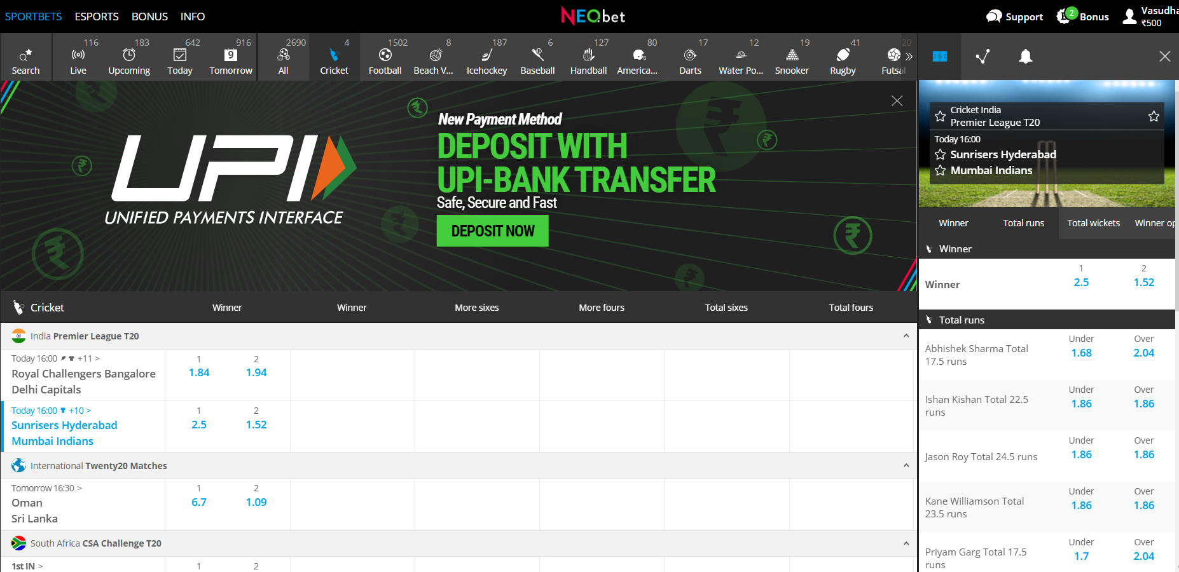Pick Mumbai Indians winner odds 1.52 in side panel

(x=1143, y=282)
